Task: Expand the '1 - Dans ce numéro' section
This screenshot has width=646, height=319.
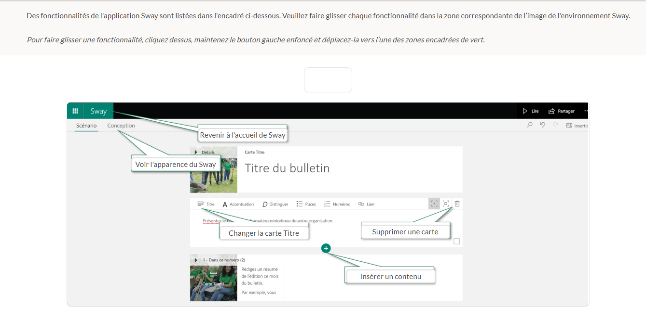Action: [x=196, y=260]
